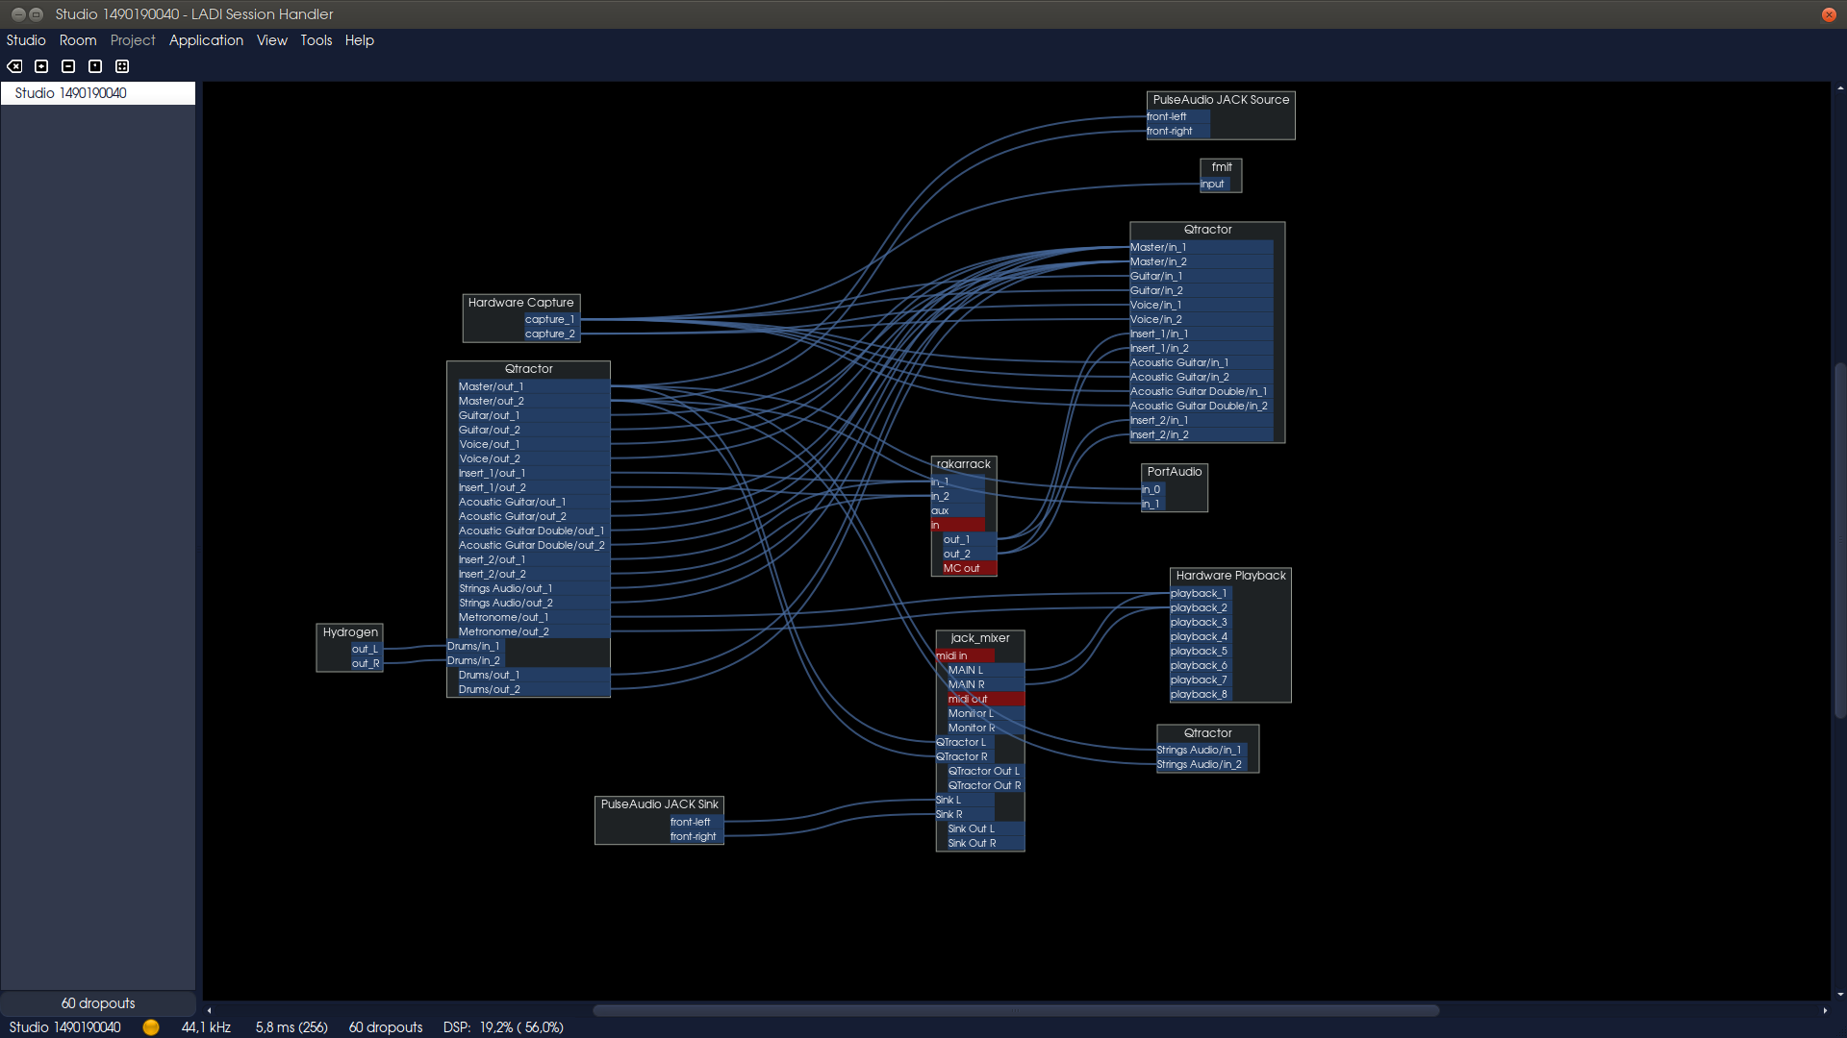Select Hardware Playback playback_1 port
The height and width of the screenshot is (1038, 1847).
tap(1201, 594)
